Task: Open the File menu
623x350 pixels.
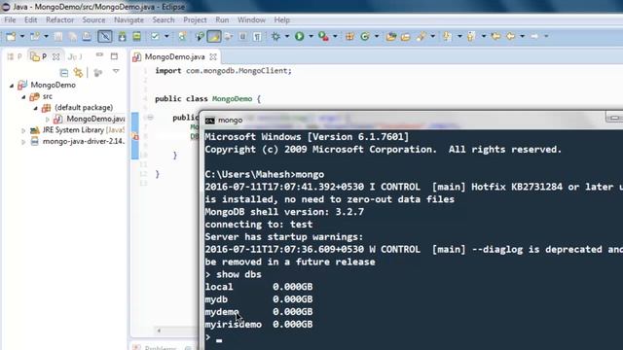Action: 10,19
